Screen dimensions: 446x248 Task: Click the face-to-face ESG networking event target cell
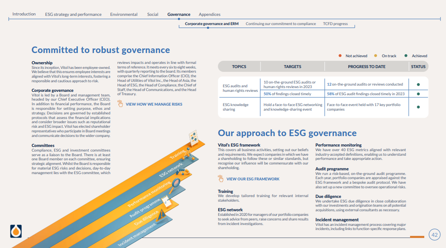[x=293, y=107]
